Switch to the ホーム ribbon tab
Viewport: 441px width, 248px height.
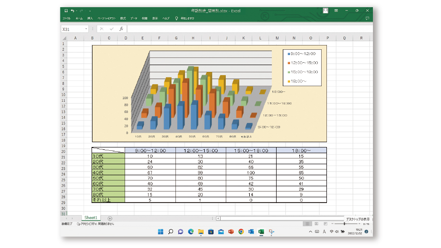tap(79, 18)
